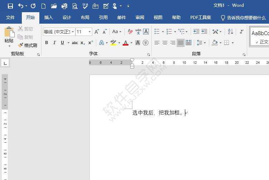Decrease font size with the smaller A
This screenshot has height=180, width=269.
[x=104, y=32]
